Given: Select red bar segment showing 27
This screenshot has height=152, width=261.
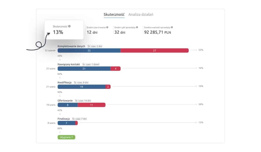Looking at the screenshot, I should point(155,51).
